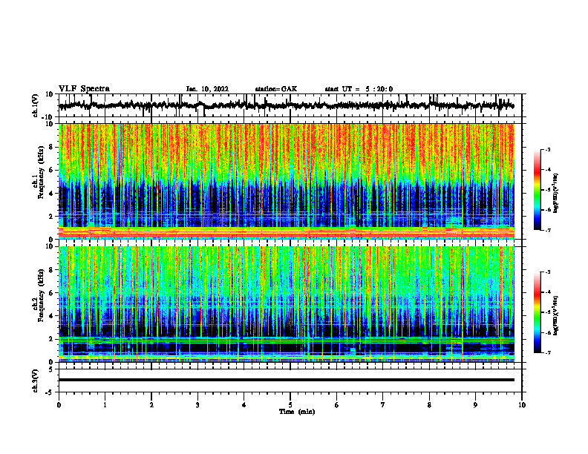Click the "-7" label on ch.2 colorbar
This screenshot has height=454, width=588.
click(x=547, y=353)
